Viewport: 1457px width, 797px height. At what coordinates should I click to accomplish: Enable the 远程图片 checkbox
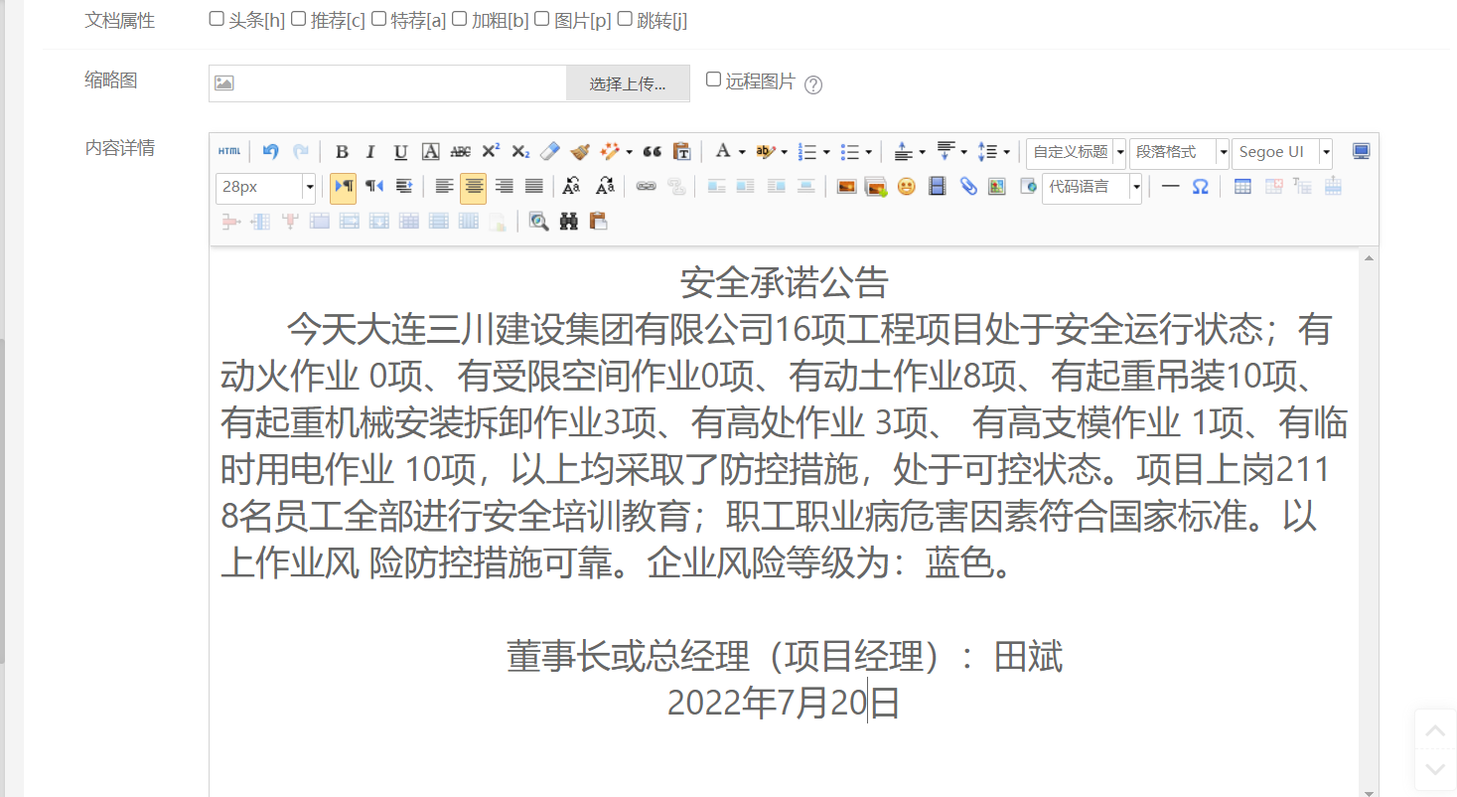[x=713, y=80]
